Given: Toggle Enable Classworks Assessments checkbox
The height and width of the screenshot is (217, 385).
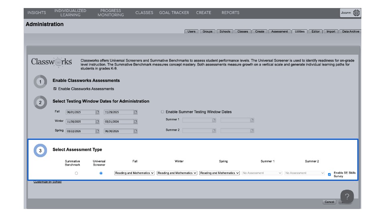Looking at the screenshot, I should [x=55, y=89].
